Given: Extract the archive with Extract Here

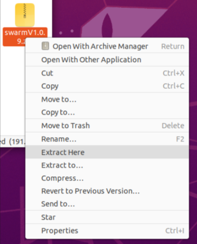Looking at the screenshot, I should tap(107, 152).
